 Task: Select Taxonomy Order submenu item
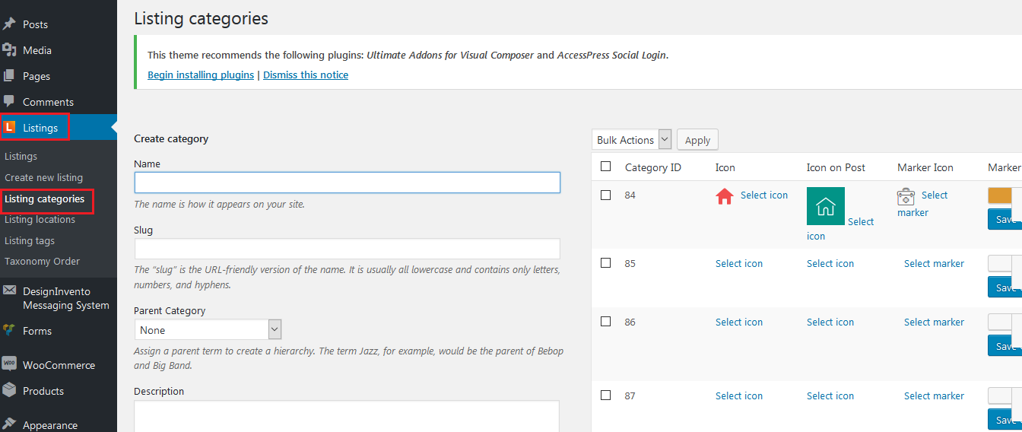(42, 261)
